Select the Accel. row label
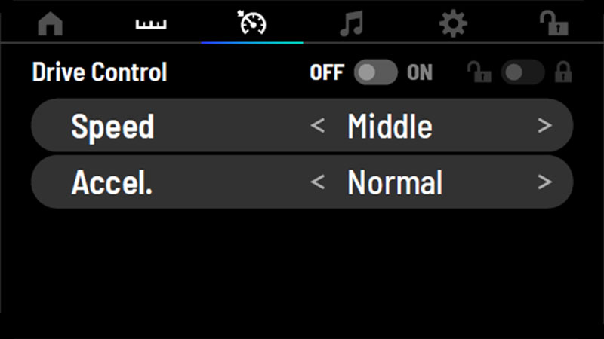Image resolution: width=604 pixels, height=339 pixels. tap(112, 182)
